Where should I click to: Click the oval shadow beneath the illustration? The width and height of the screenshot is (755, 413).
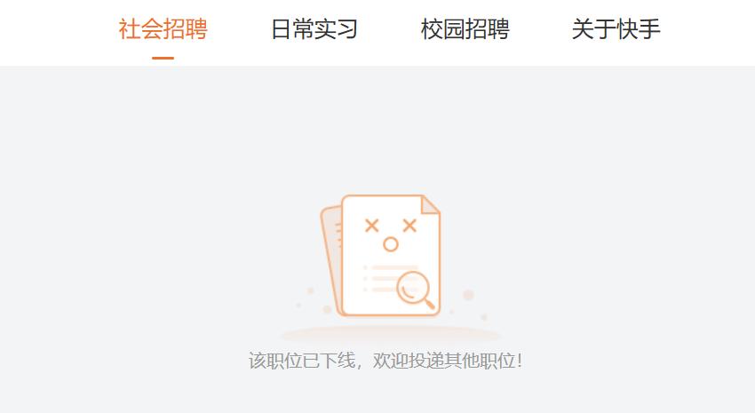click(391, 335)
